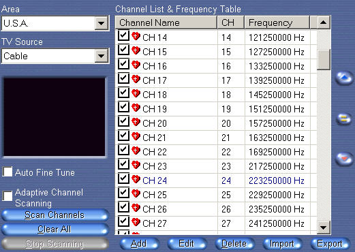355x252 pixels.
Task: Click the channel list scrollbar thumb
Action: [x=323, y=60]
